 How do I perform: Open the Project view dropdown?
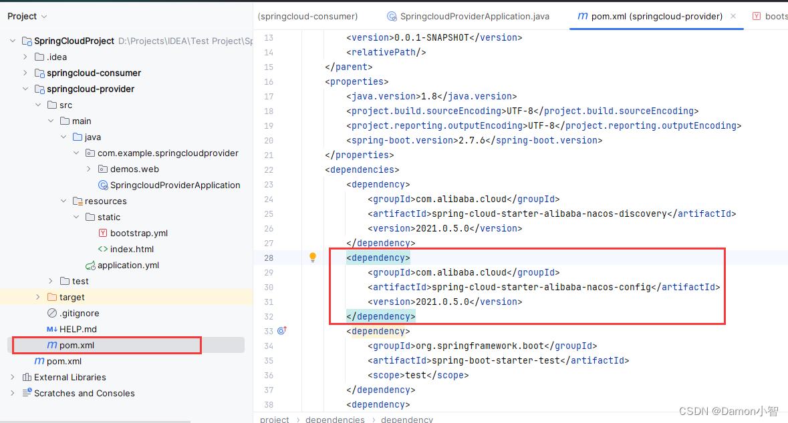pos(27,16)
